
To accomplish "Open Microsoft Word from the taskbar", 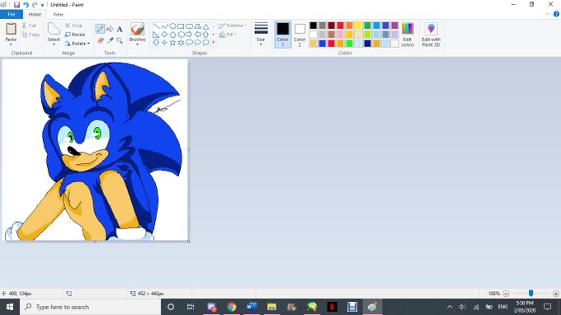I will pyautogui.click(x=252, y=307).
